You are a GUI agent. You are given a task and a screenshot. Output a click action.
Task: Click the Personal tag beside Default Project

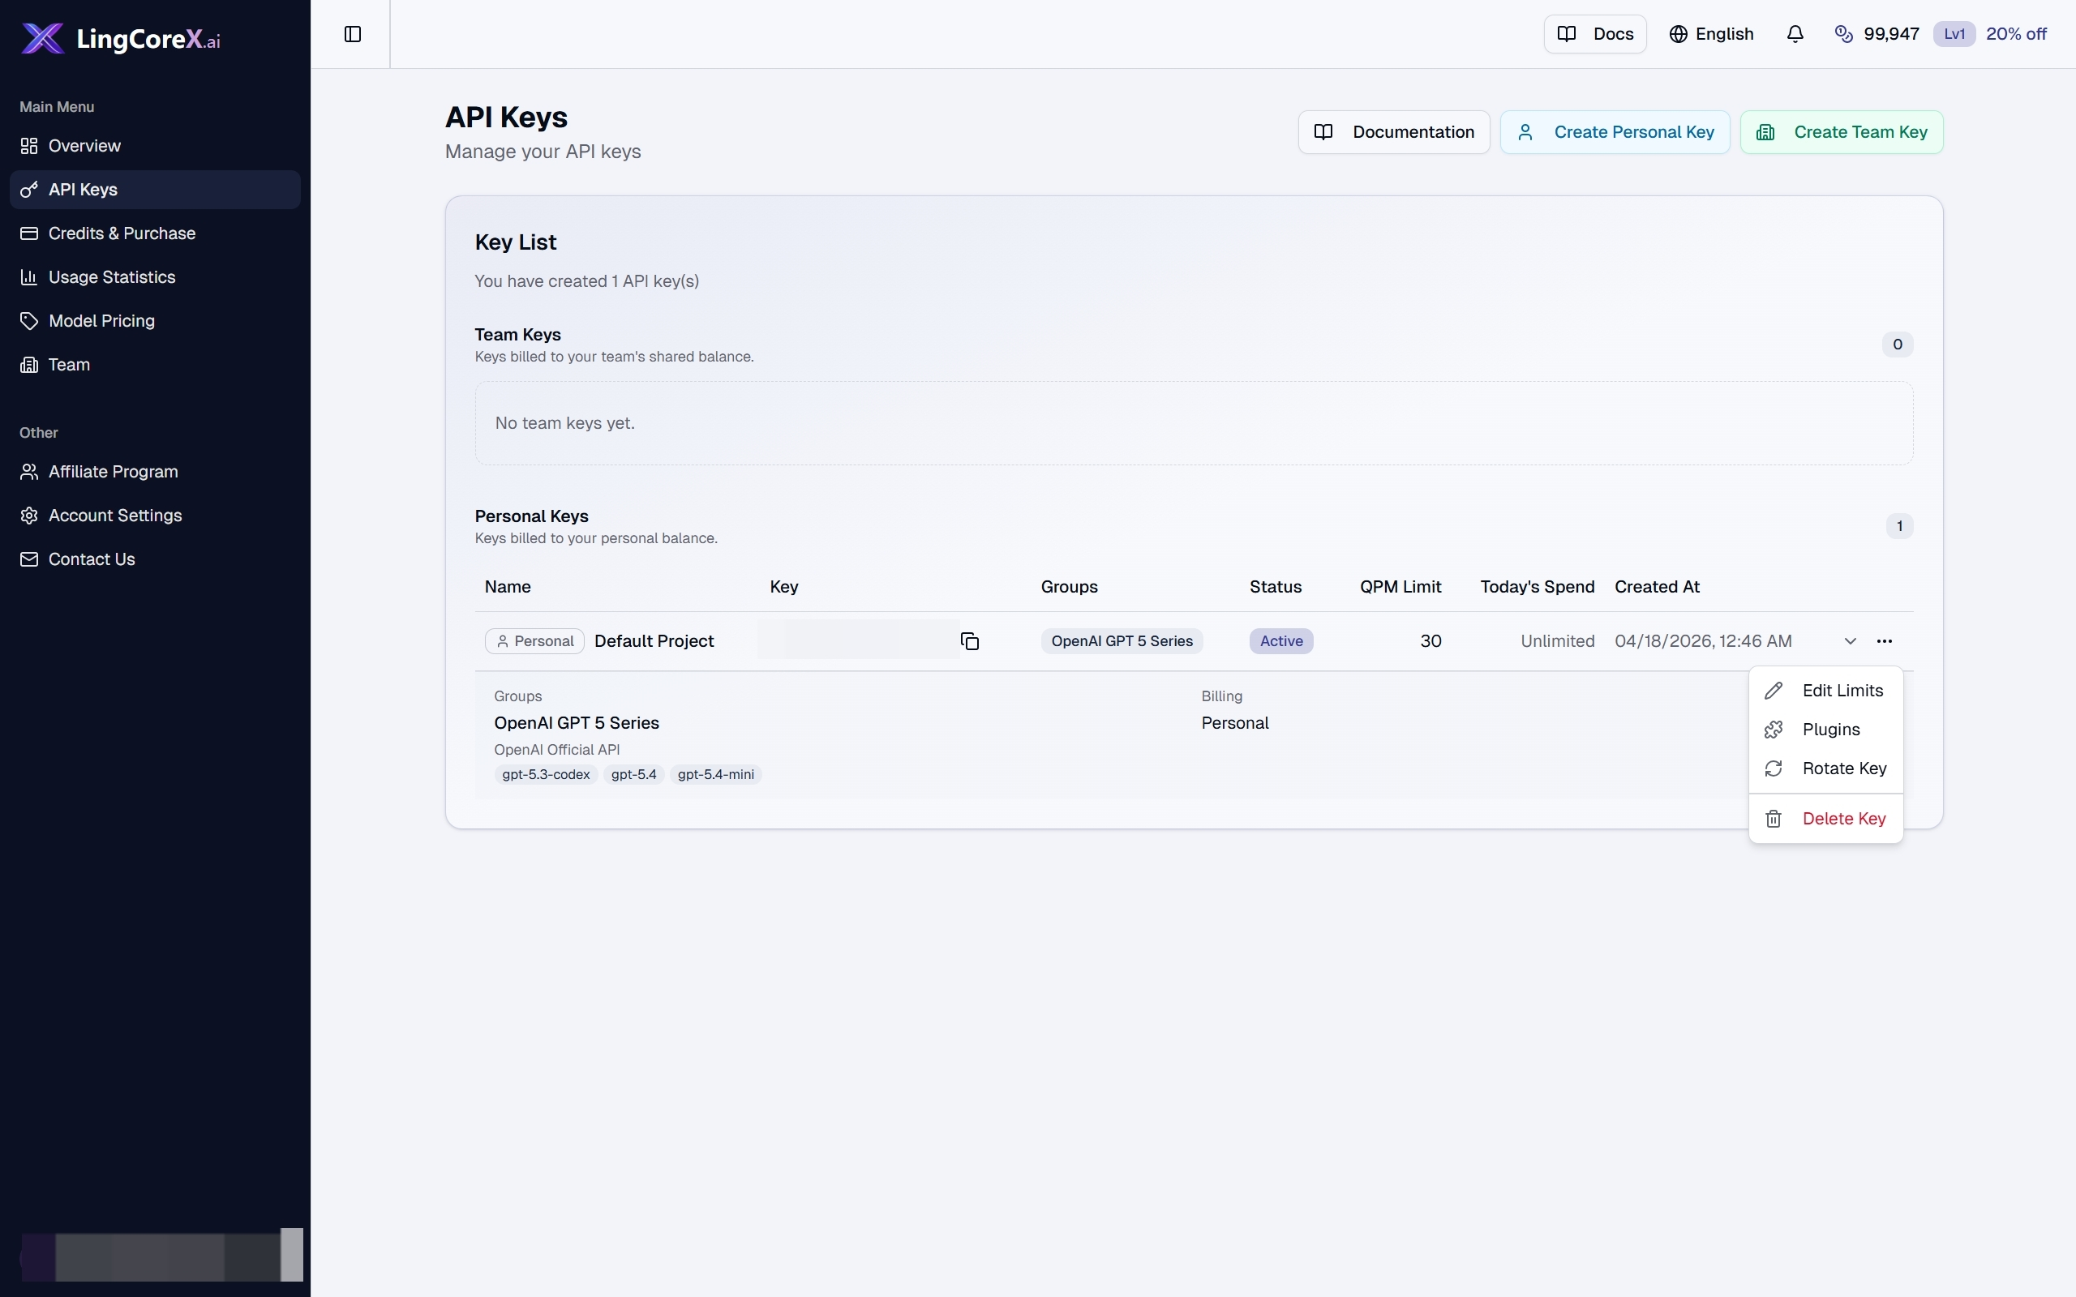pyautogui.click(x=534, y=640)
